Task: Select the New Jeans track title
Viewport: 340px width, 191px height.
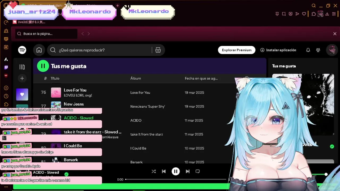Action: coord(74,104)
